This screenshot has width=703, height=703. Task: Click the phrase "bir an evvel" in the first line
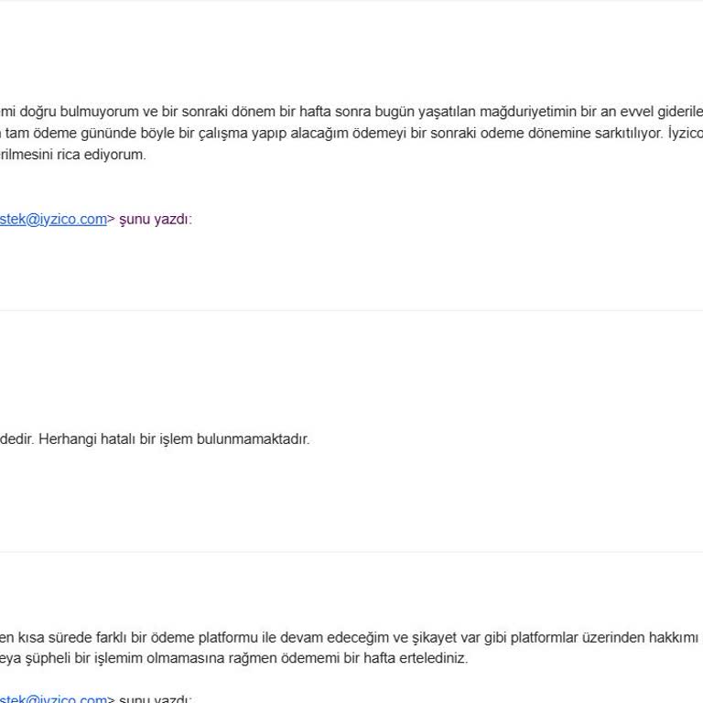[612, 112]
